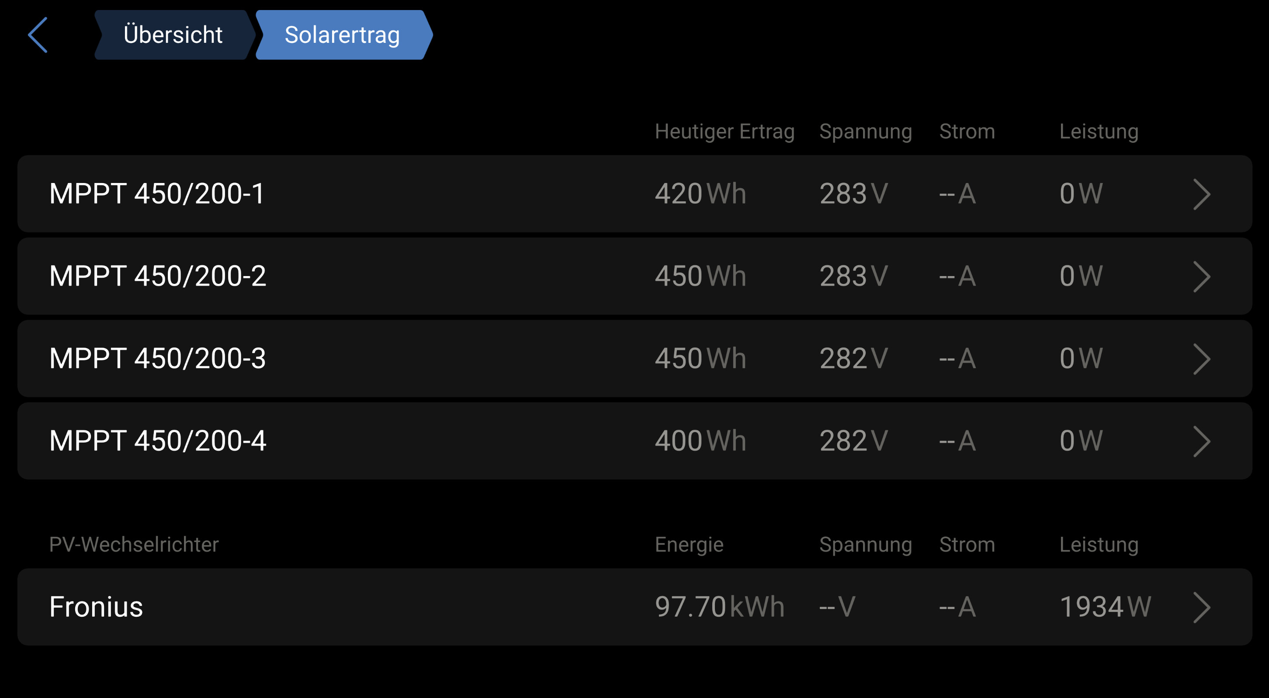1269x698 pixels.
Task: Click the 420 Wh yield value
Action: 700,194
